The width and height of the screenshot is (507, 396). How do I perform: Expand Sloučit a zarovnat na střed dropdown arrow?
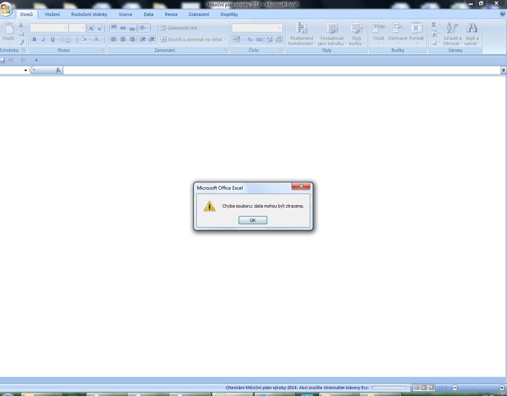coord(225,39)
